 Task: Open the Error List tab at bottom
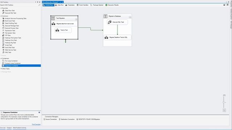[x=3, y=128]
